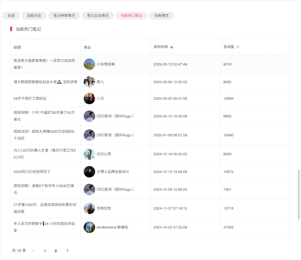
Task: Click the avatar of CEO星球（我叫Hugo）
Action: pos(89,116)
